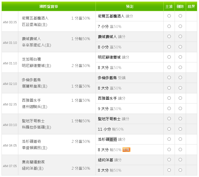Select 刪除 radio for 紐約洋基 讓分

pos(180,160)
